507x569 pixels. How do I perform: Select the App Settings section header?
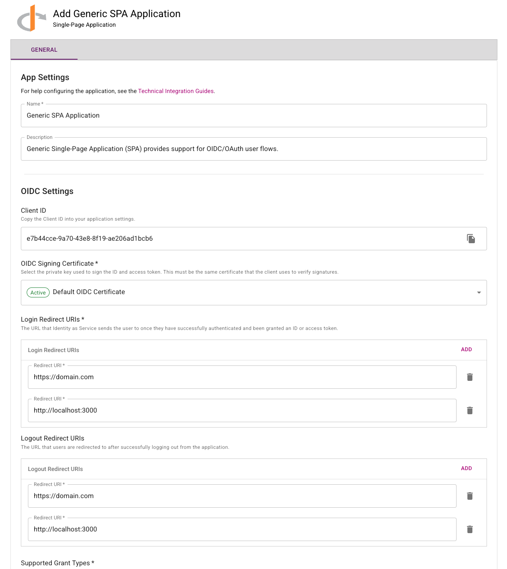(45, 77)
